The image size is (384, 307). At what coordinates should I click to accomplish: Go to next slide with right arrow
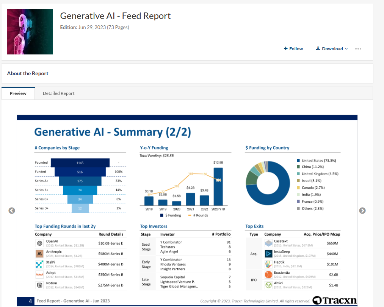[362, 211]
